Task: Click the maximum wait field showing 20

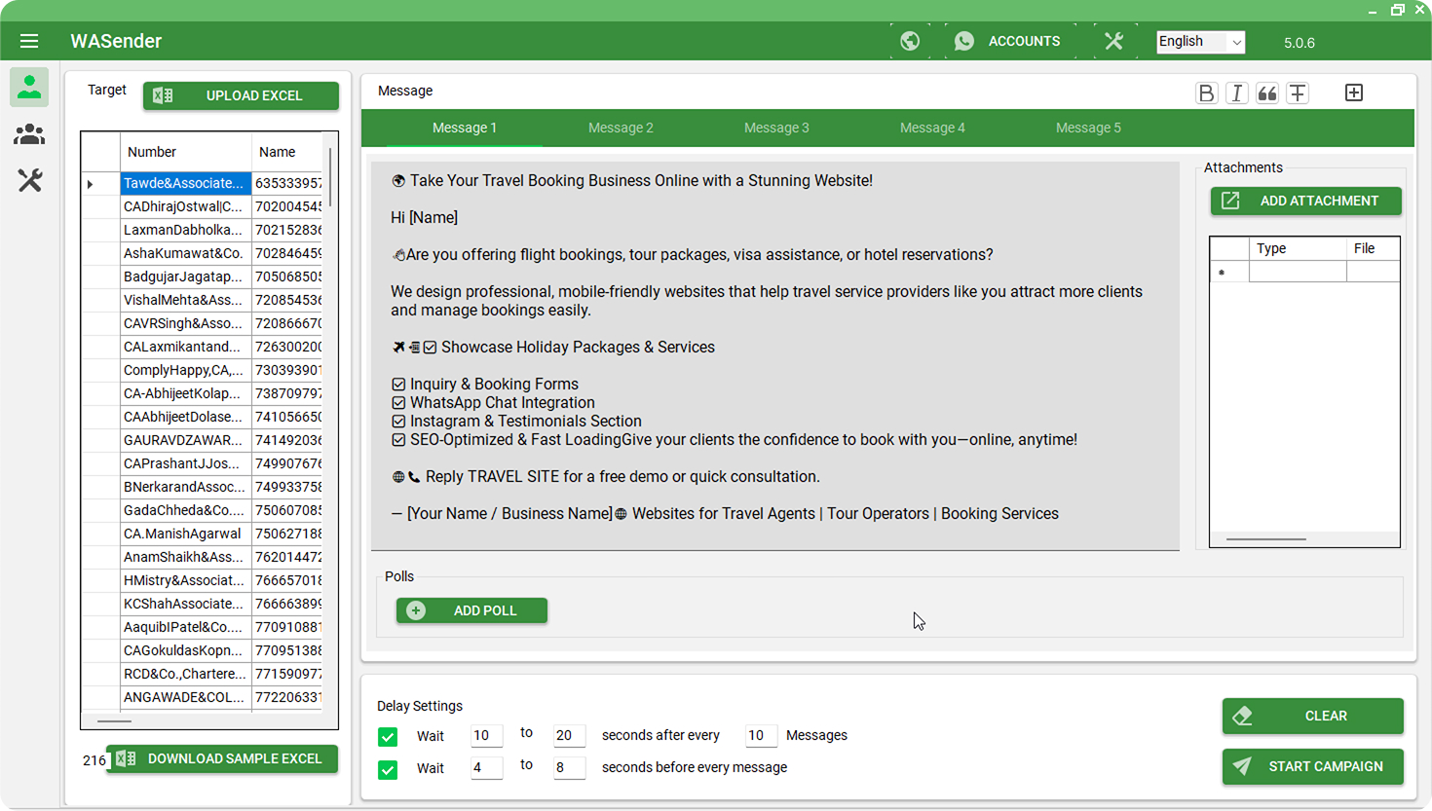Action: pos(569,736)
